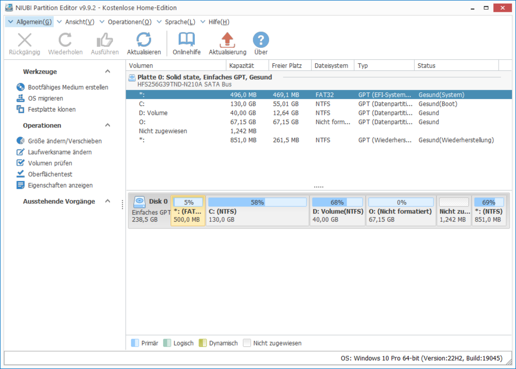Click the Dynamisch legend color swatch
This screenshot has height=369, width=516.
(x=202, y=343)
